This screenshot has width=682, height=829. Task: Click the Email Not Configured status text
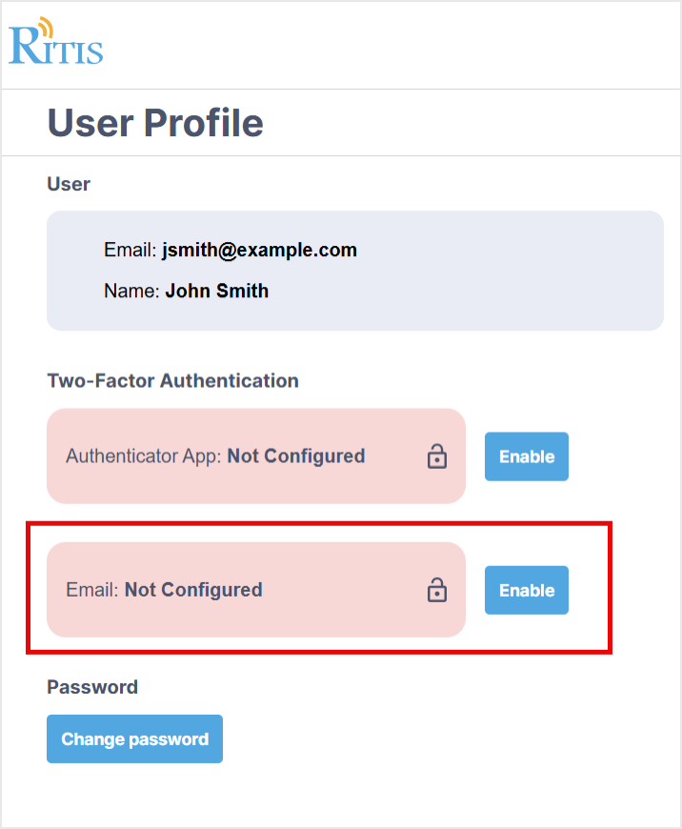(x=193, y=590)
